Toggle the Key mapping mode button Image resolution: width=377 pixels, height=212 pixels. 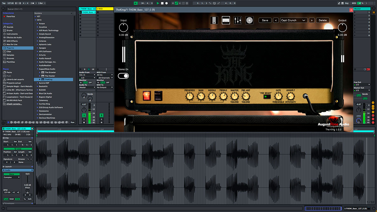click(x=347, y=3)
